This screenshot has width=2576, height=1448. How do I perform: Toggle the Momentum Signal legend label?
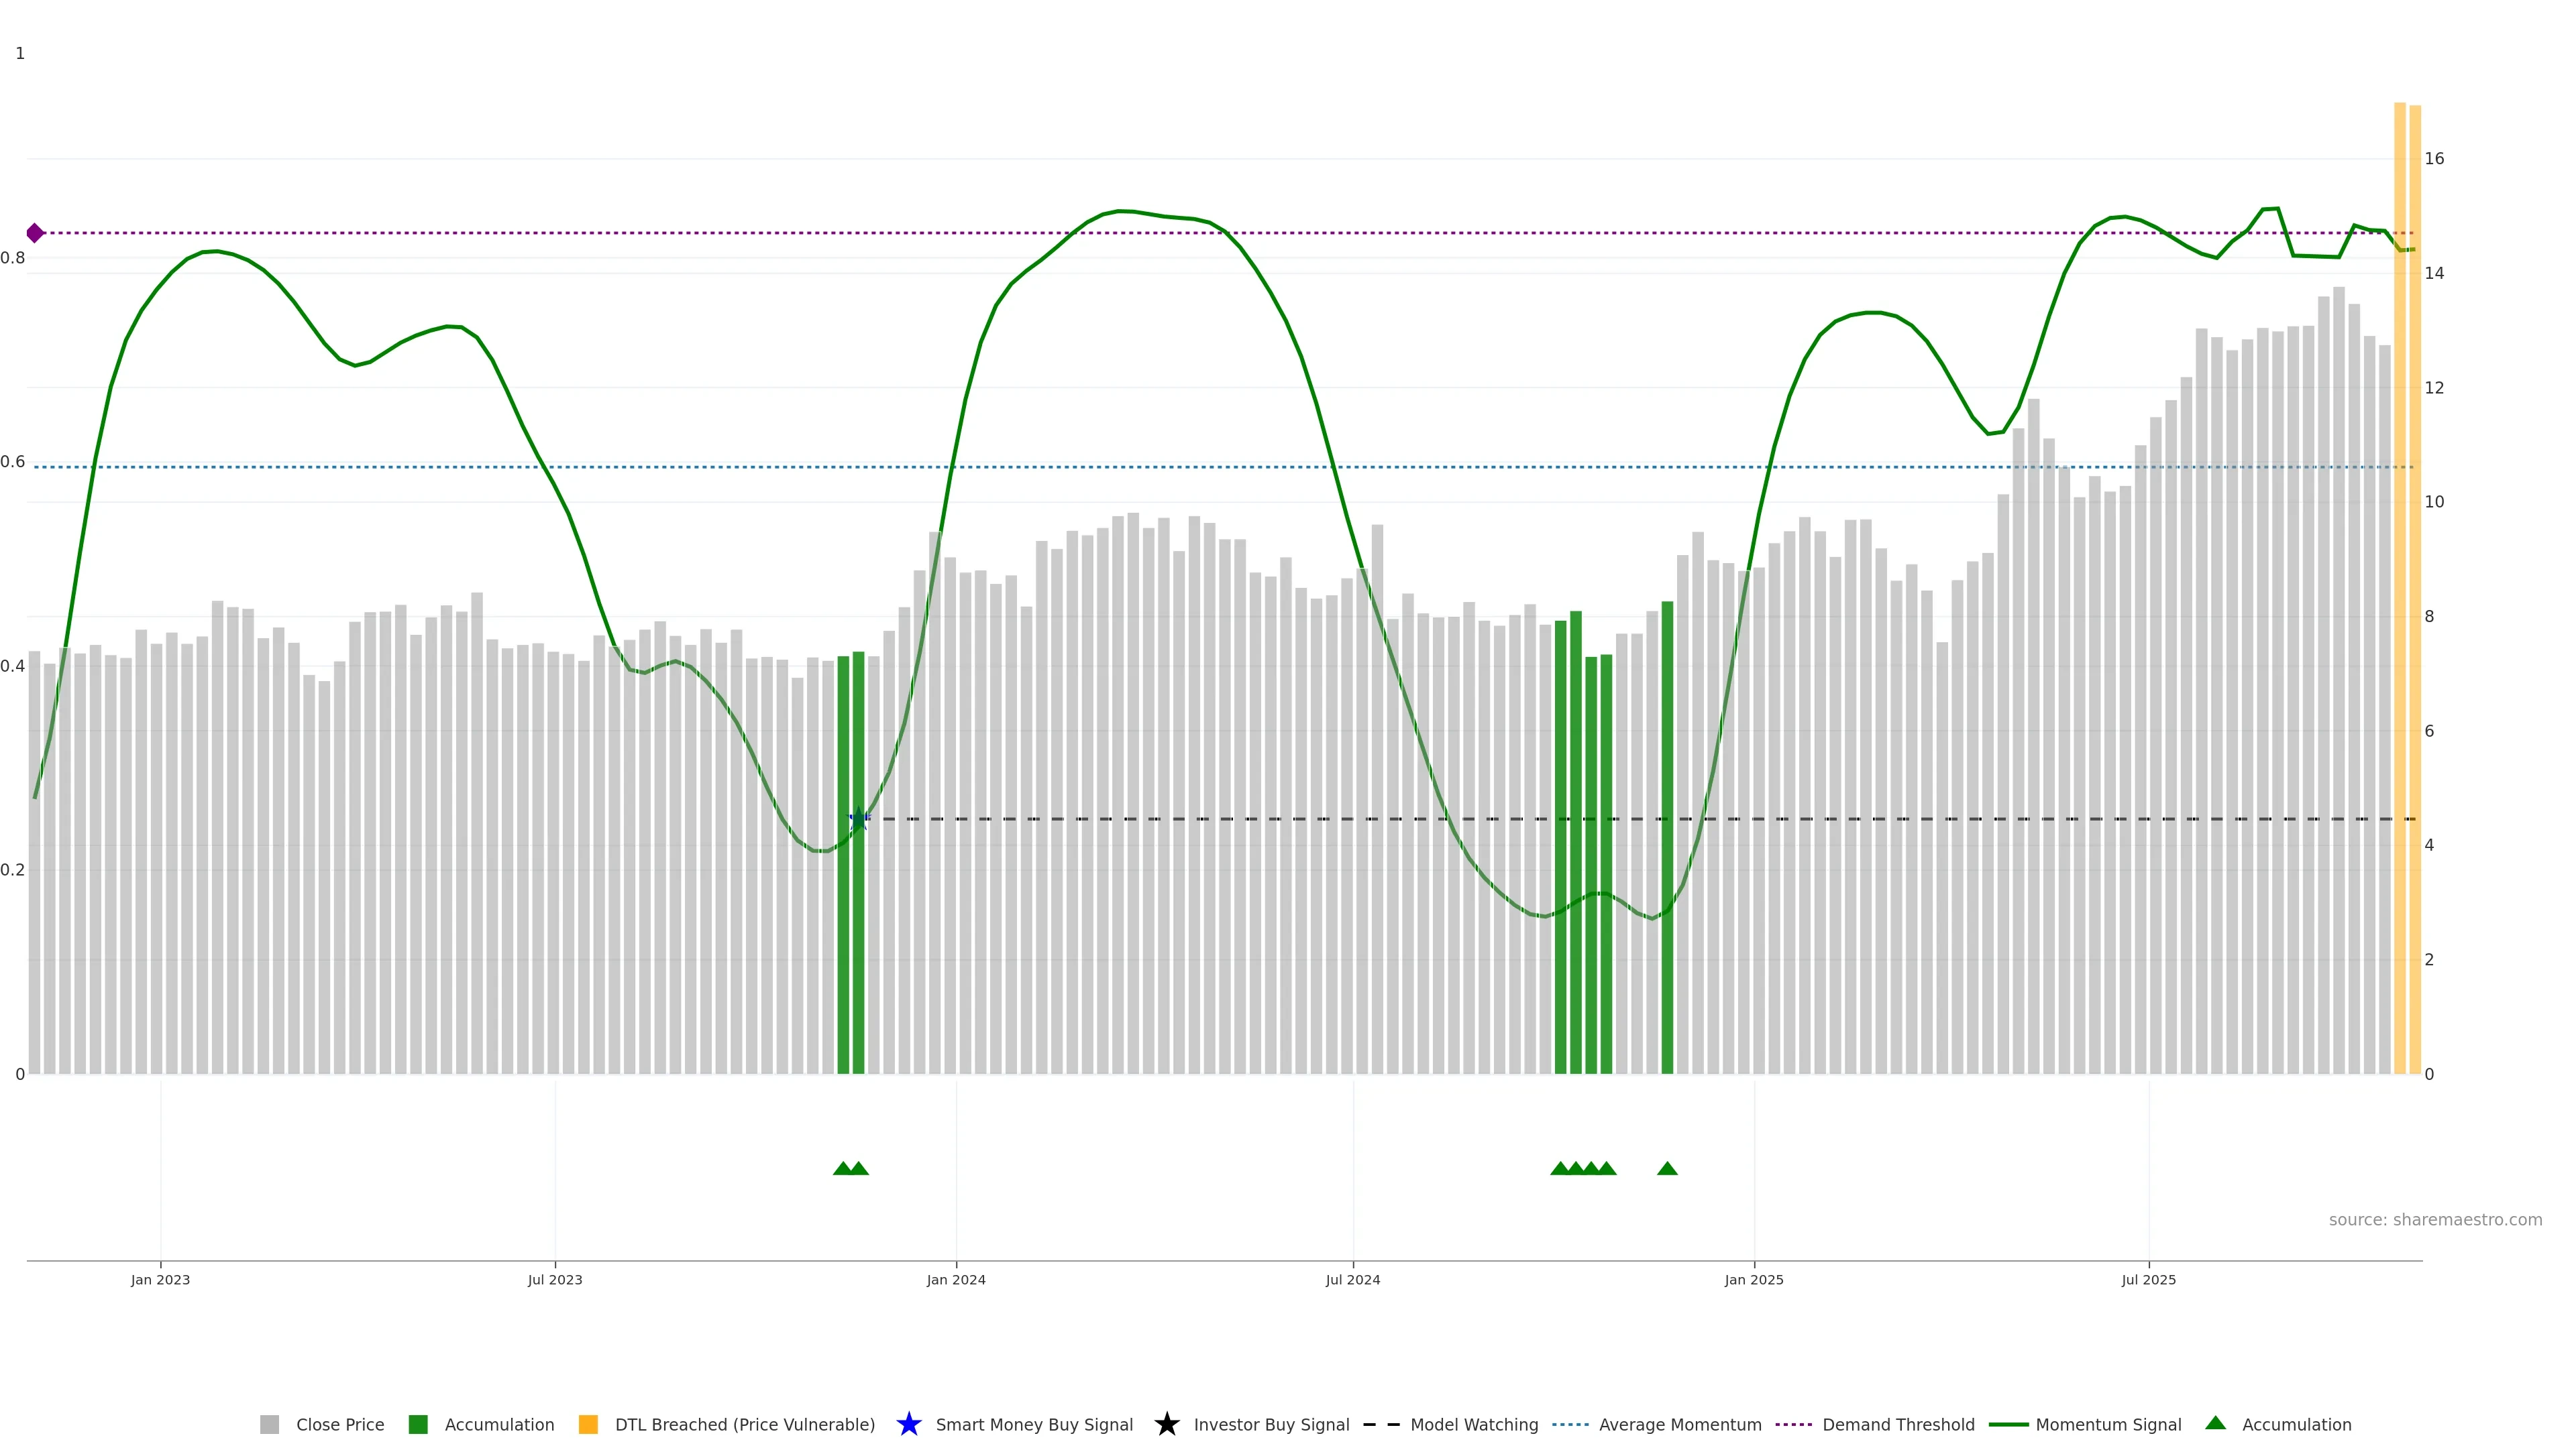click(x=2108, y=1424)
